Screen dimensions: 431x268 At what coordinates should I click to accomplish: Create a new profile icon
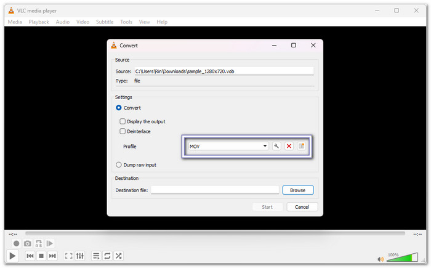point(301,146)
